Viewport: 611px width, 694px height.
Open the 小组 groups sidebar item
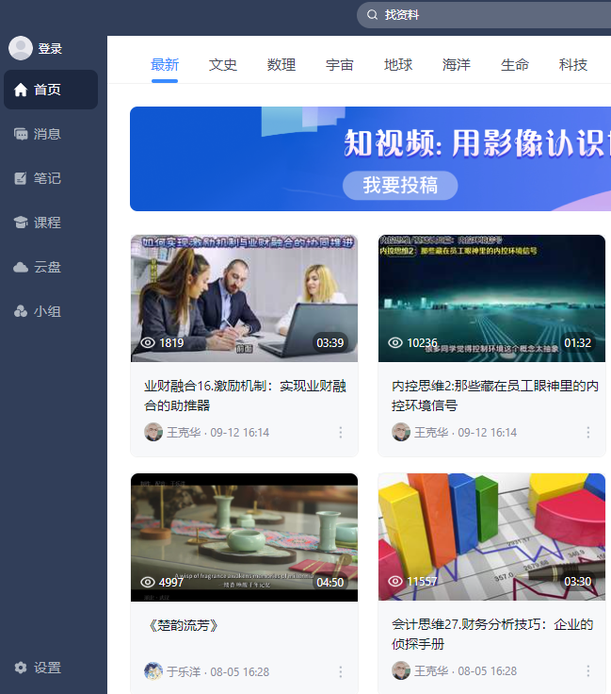pyautogui.click(x=51, y=311)
